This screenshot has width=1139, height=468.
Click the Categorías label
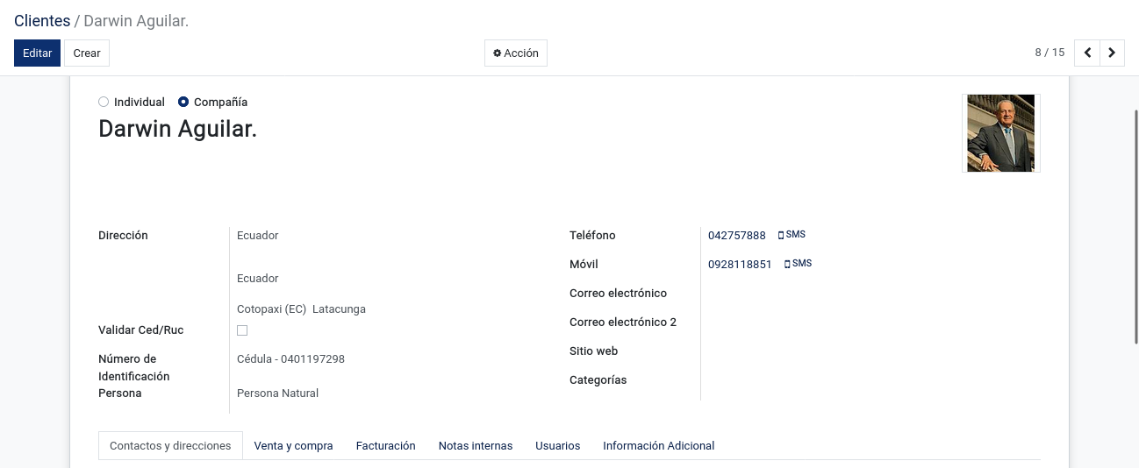click(598, 380)
